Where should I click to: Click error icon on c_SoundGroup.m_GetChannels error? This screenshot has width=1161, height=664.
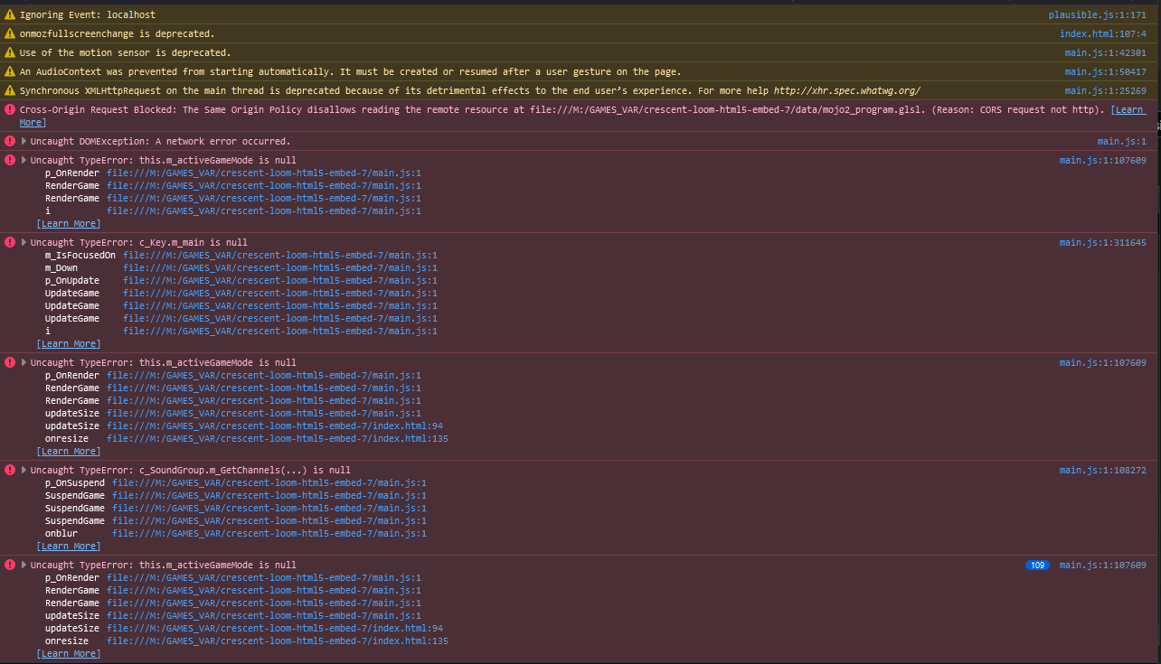[10, 471]
